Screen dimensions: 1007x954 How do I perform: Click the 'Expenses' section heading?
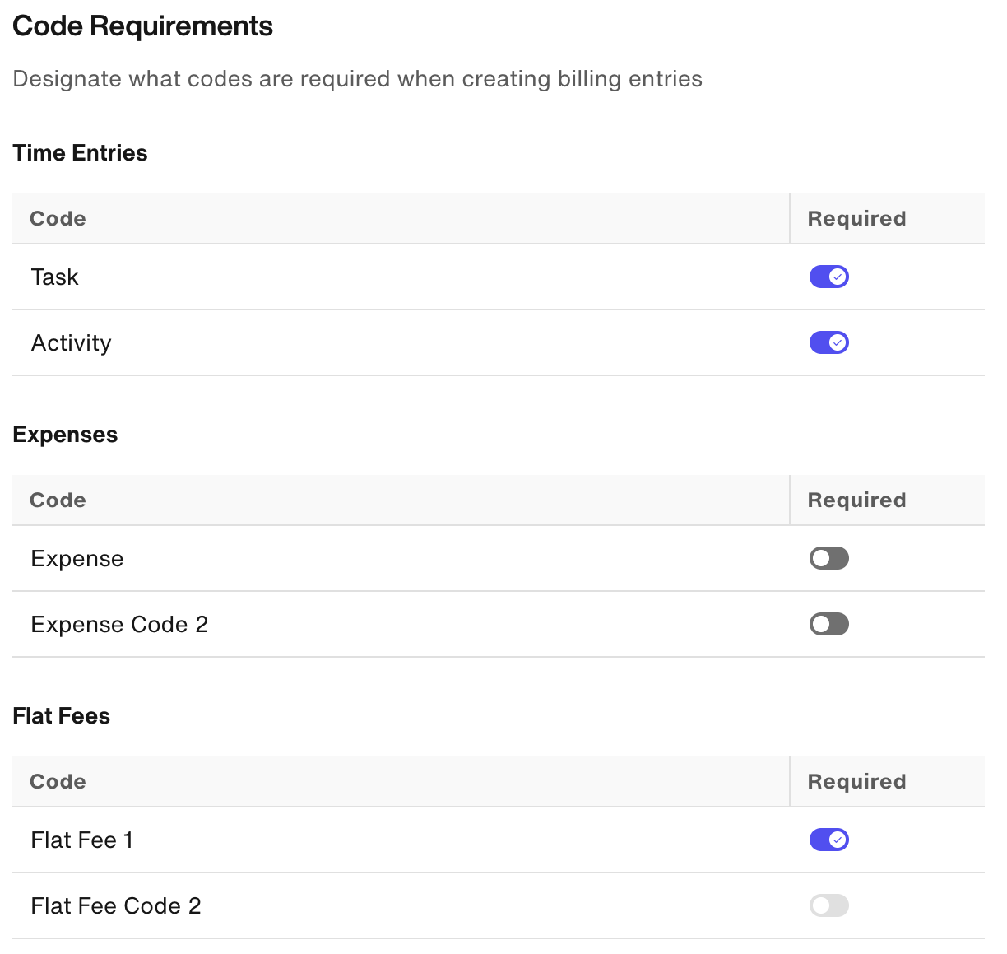click(x=65, y=435)
